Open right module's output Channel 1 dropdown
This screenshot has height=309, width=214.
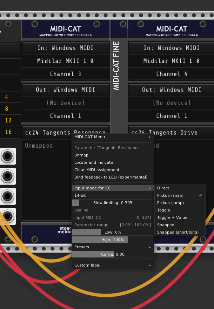click(172, 116)
